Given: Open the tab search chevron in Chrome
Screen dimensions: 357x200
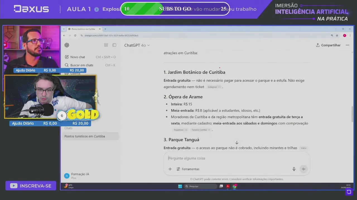Looking at the screenshot, I should (x=64, y=29).
